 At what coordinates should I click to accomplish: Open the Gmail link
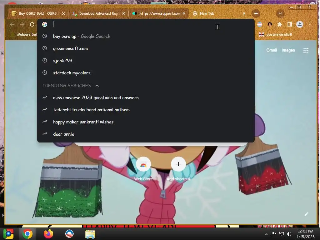point(272,50)
